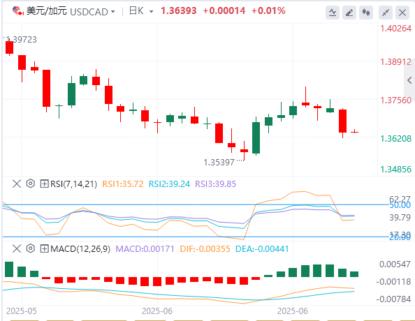Click the RSI(7,14,21) label
Screen dimensions: 415x321
pos(73,184)
